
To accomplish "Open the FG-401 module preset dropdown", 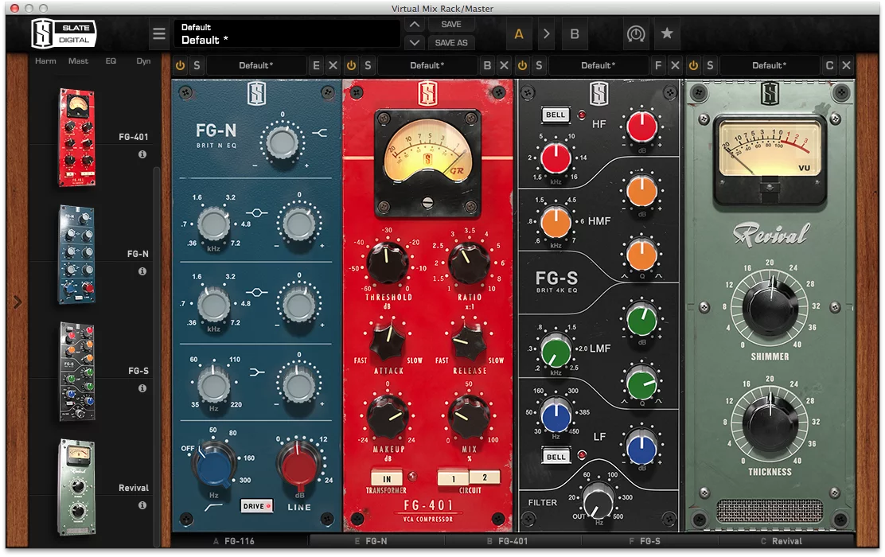I will pos(427,65).
